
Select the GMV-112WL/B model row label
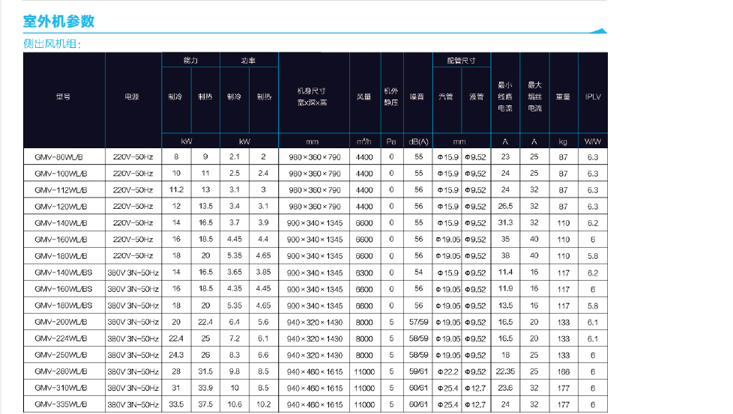pos(61,190)
